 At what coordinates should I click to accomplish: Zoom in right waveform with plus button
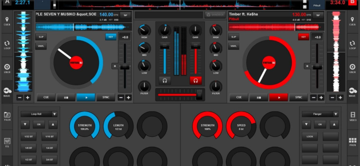(x=340, y=97)
